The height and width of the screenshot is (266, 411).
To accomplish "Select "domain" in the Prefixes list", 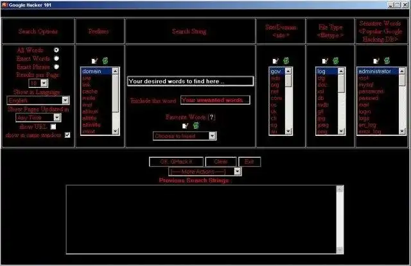I will click(x=96, y=71).
